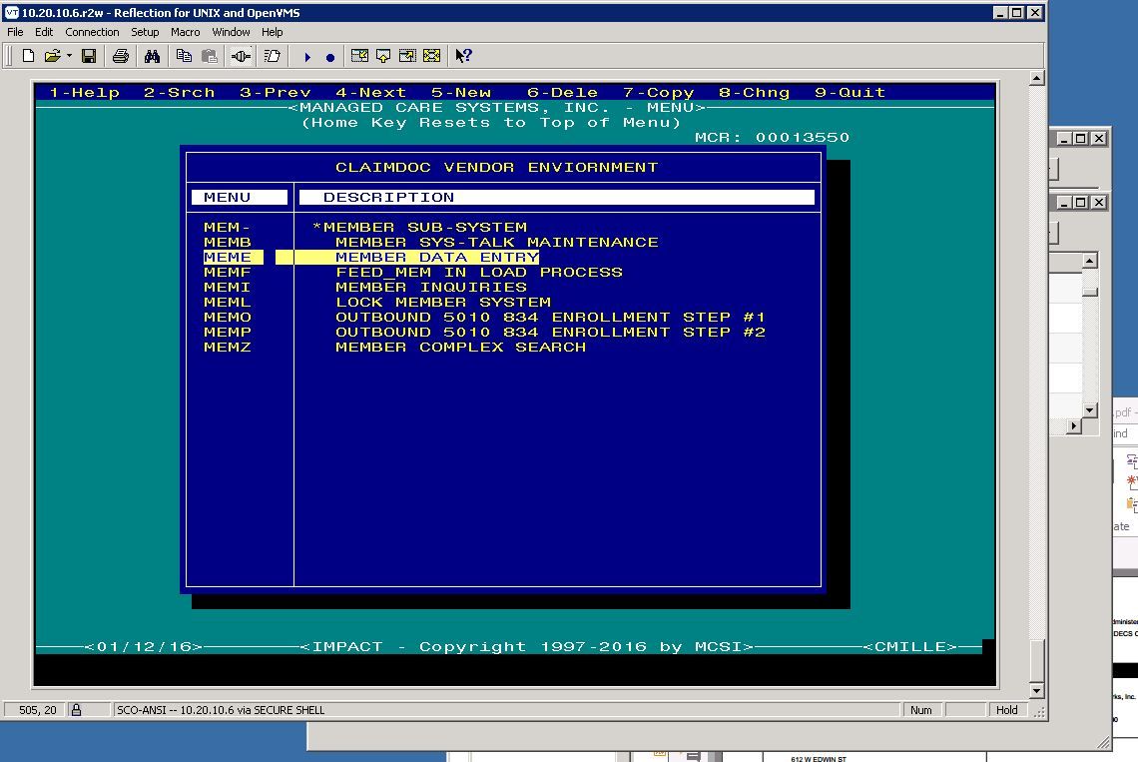Select MEMBER SYS-TALK MAINTENANCE entry
The image size is (1138, 762).
(x=496, y=242)
